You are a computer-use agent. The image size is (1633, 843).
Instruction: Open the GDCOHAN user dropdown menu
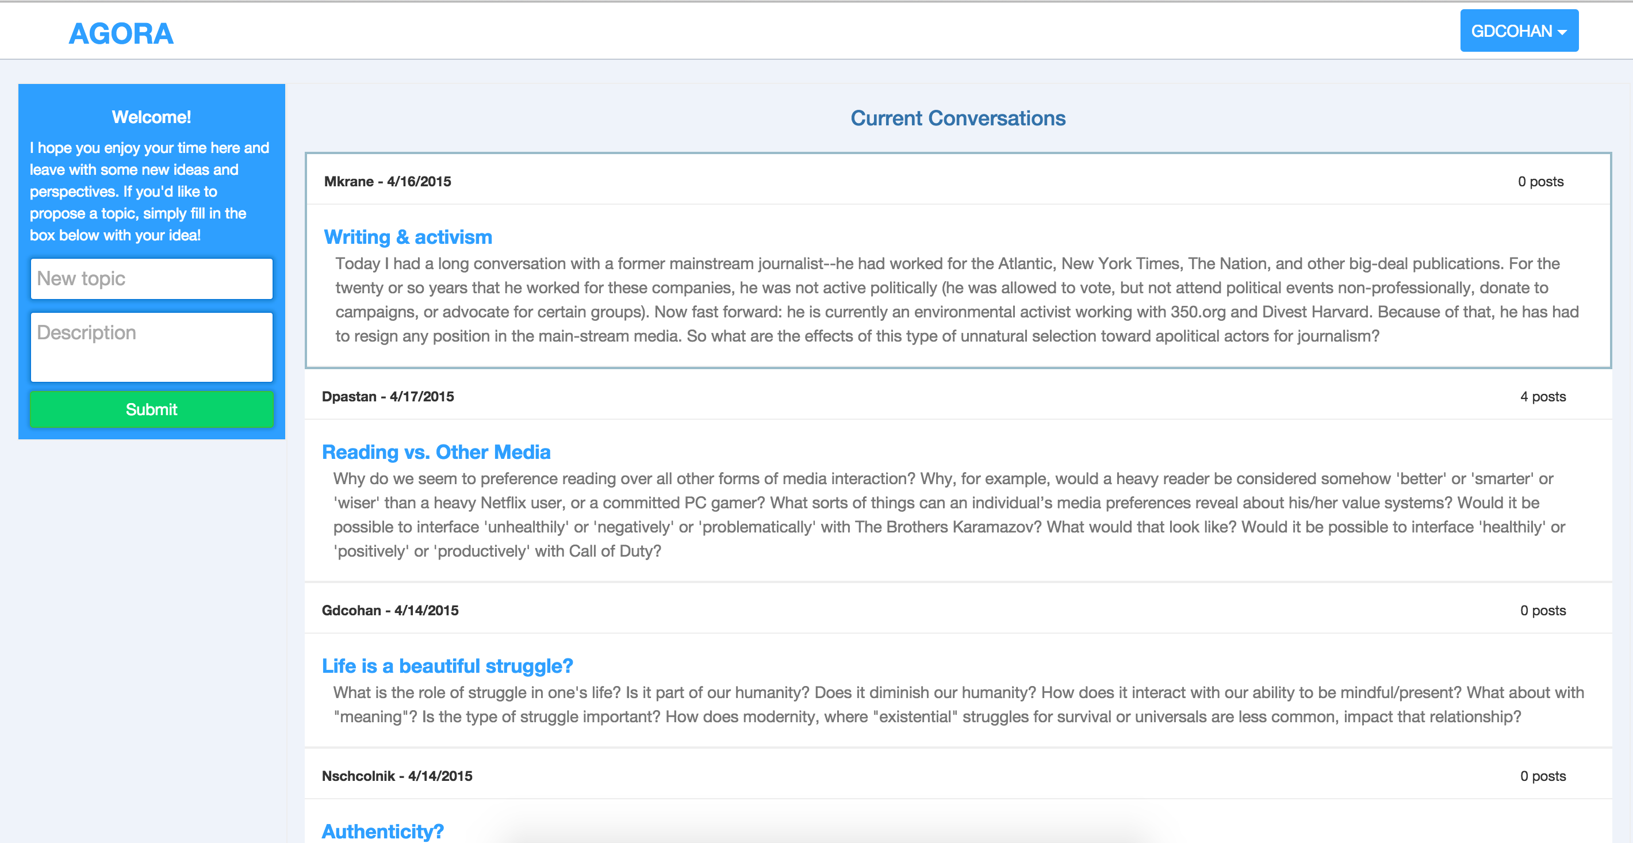[x=1518, y=31]
